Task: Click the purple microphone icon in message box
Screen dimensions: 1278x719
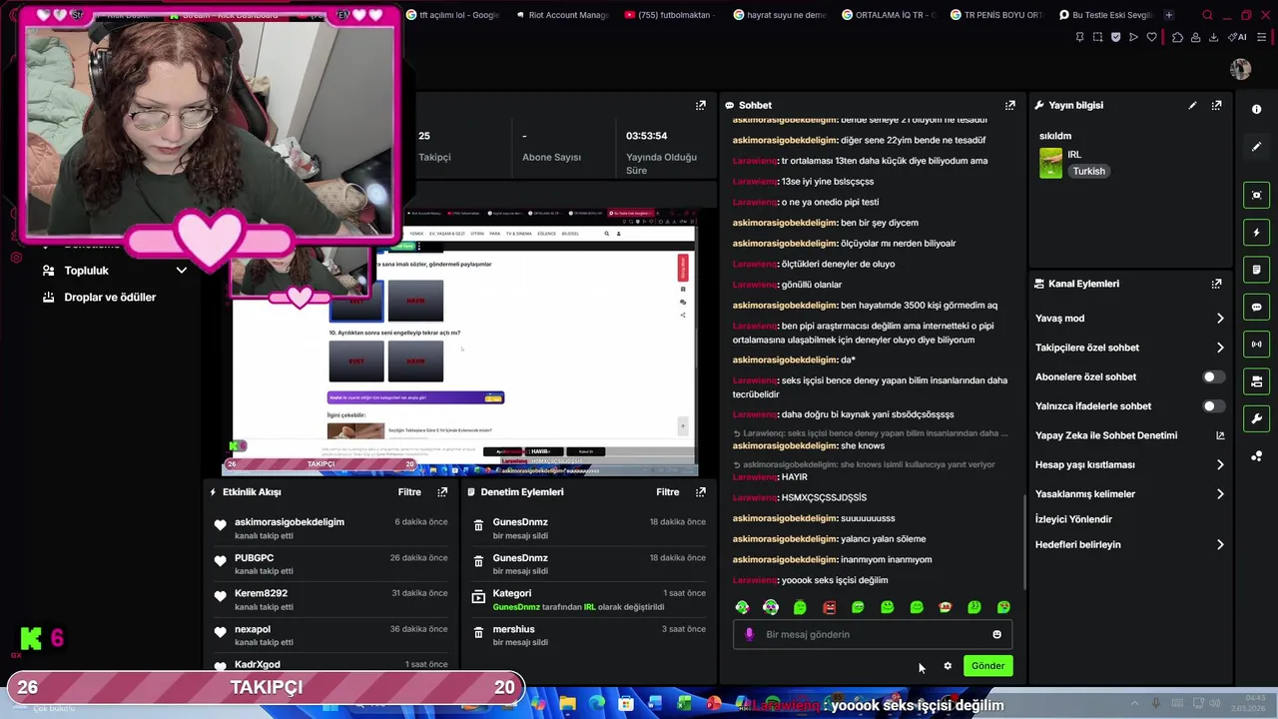Action: pyautogui.click(x=750, y=634)
